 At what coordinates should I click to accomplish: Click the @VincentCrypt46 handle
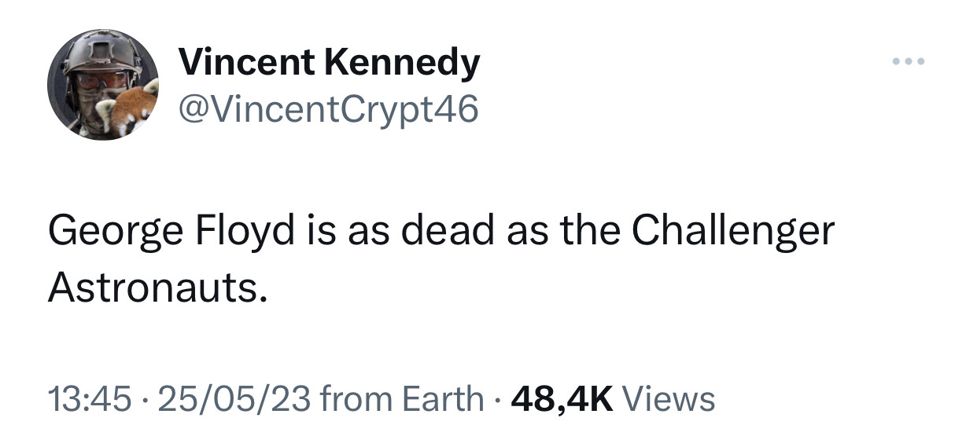[329, 111]
